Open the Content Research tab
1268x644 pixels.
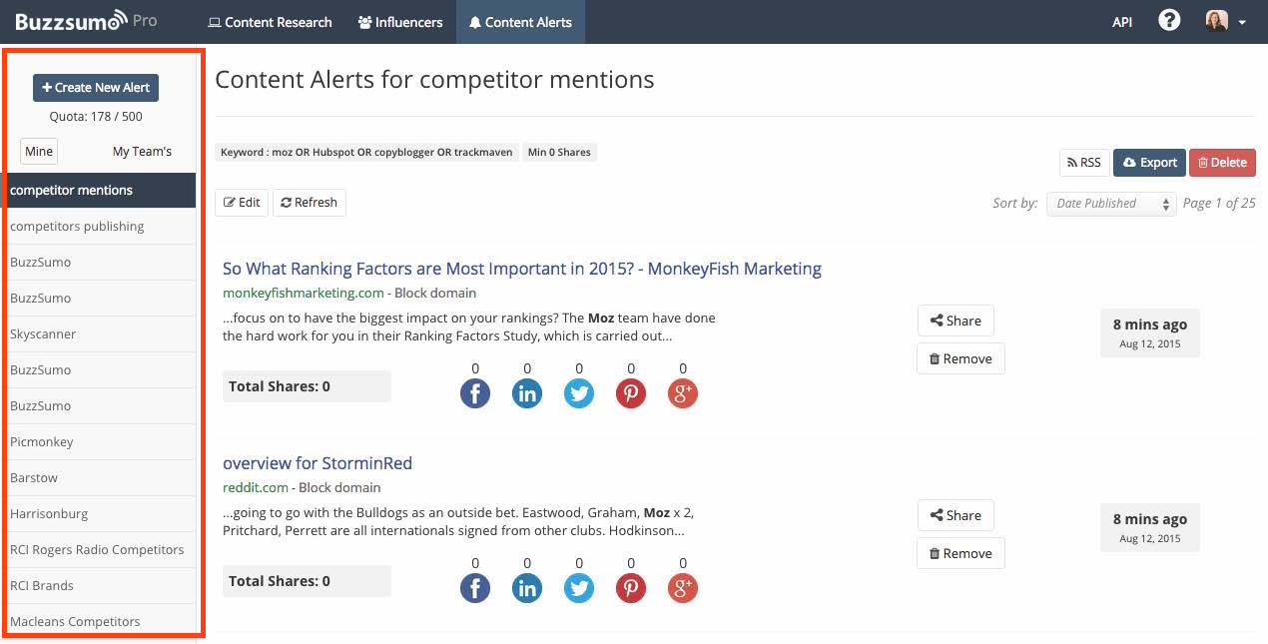[270, 22]
